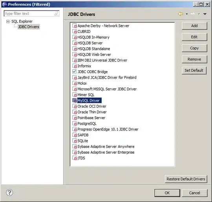Click the jTDS driver status icon
This screenshot has height=202, width=212.
point(74,158)
